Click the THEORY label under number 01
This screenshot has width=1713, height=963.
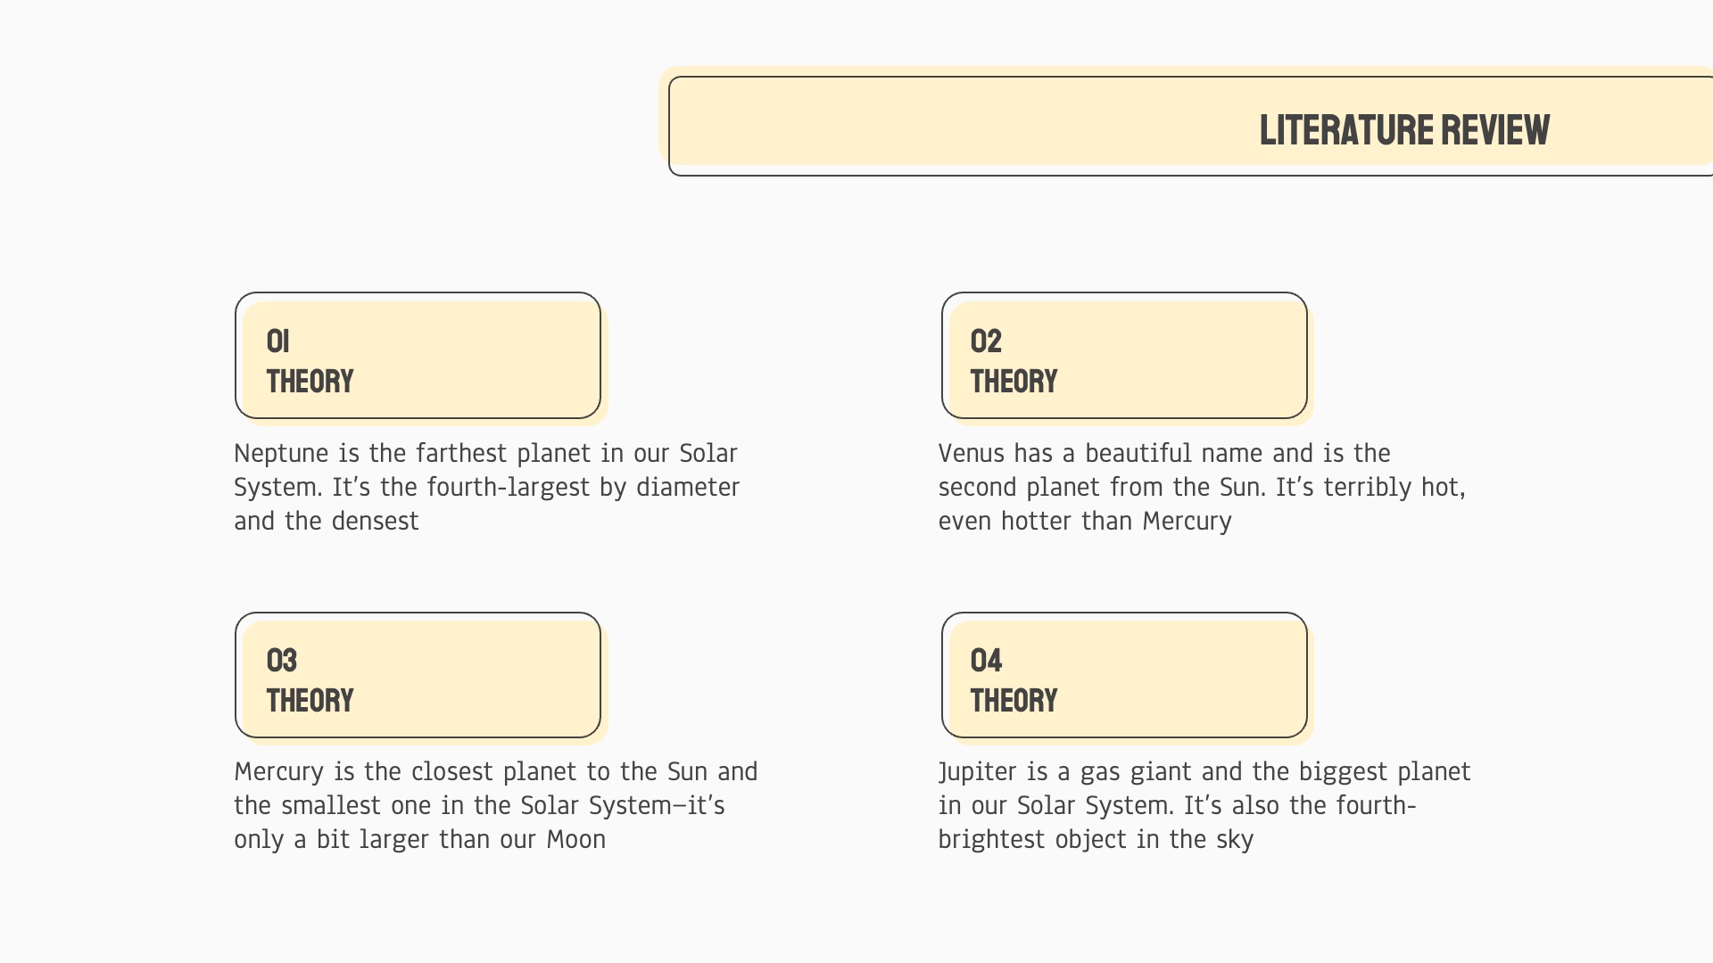[310, 382]
